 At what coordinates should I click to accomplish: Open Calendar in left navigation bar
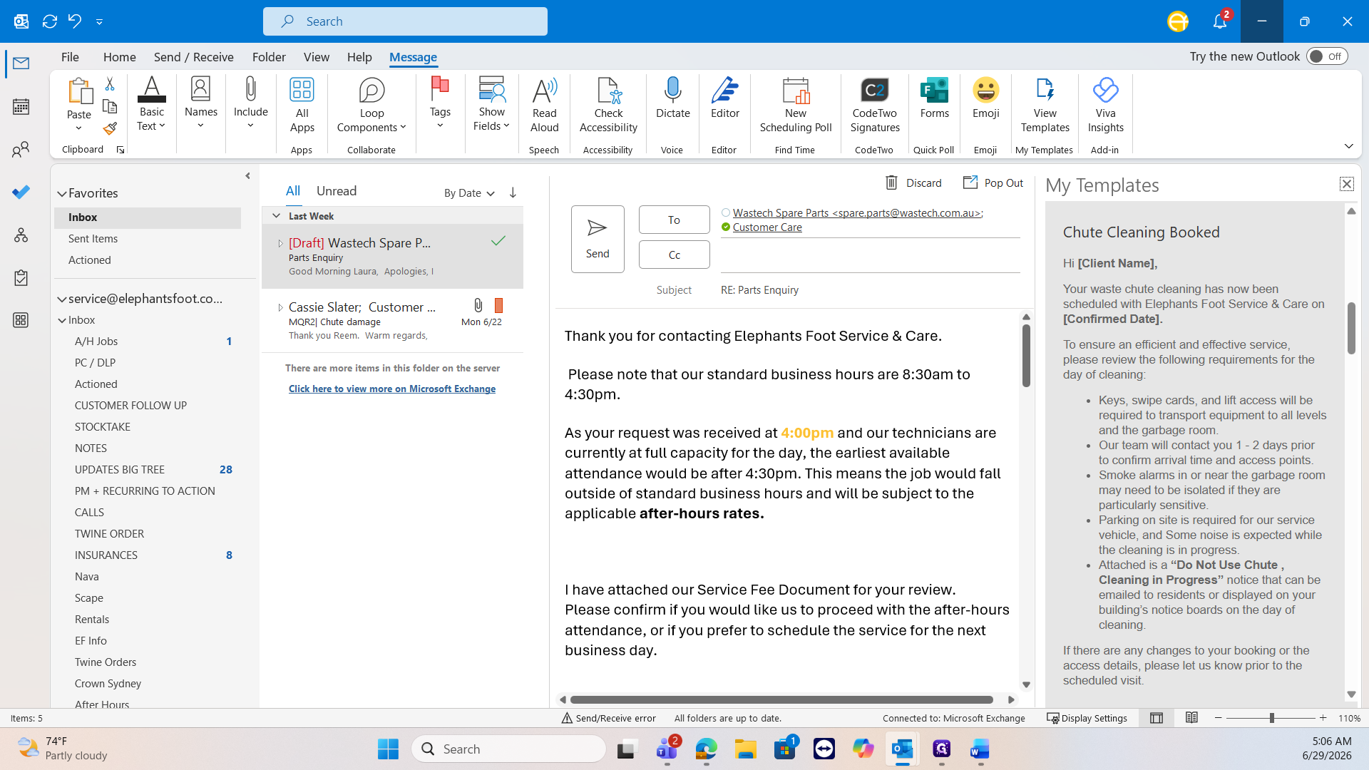[21, 107]
